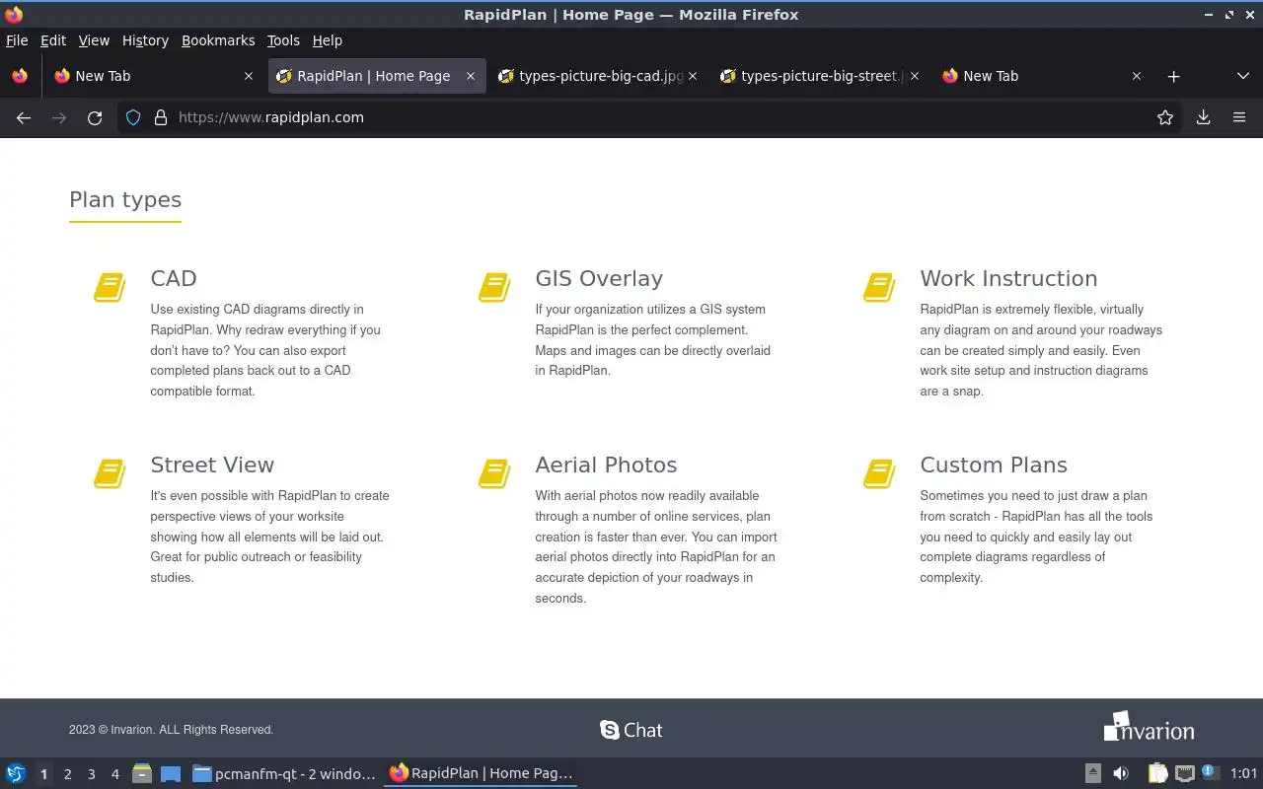The height and width of the screenshot is (789, 1263).
Task: Open the File menu
Action: [x=17, y=40]
